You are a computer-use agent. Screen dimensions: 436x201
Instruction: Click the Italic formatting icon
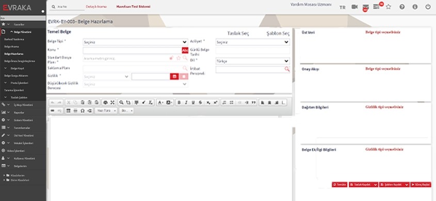click(x=186, y=103)
